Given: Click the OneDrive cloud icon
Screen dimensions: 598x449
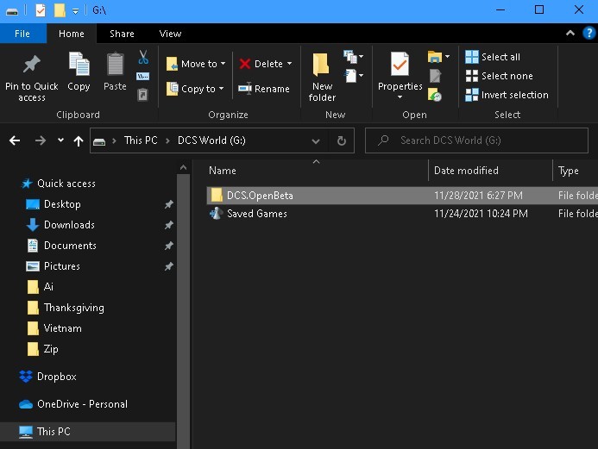Looking at the screenshot, I should point(26,404).
